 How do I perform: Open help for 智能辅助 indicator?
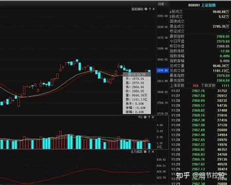tap(150, 9)
